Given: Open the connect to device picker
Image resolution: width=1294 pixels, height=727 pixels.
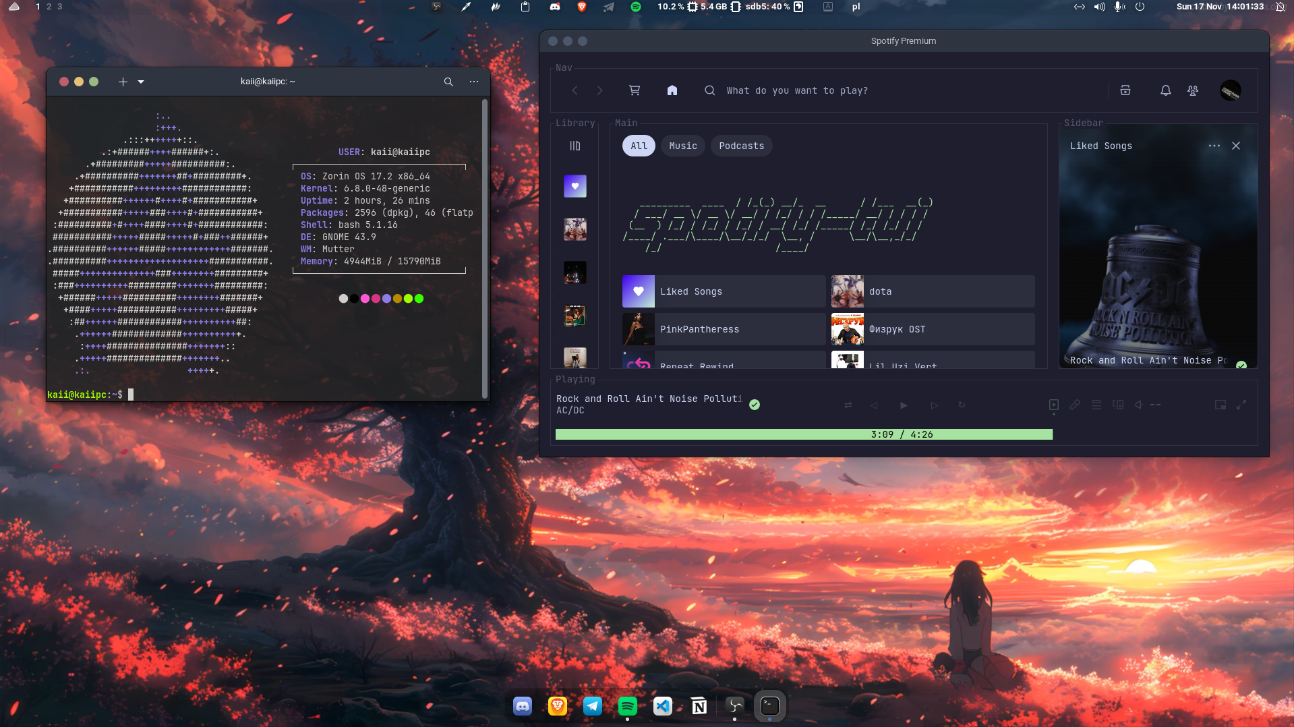Looking at the screenshot, I should click(1119, 405).
